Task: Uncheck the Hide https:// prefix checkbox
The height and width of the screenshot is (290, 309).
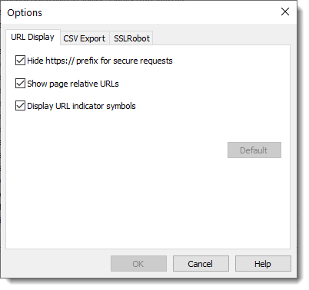Action: pos(20,61)
